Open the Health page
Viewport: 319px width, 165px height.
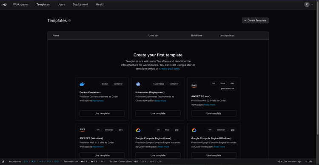(x=100, y=4)
